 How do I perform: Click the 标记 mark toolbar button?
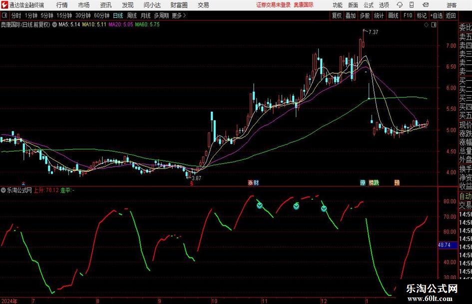coord(422,15)
